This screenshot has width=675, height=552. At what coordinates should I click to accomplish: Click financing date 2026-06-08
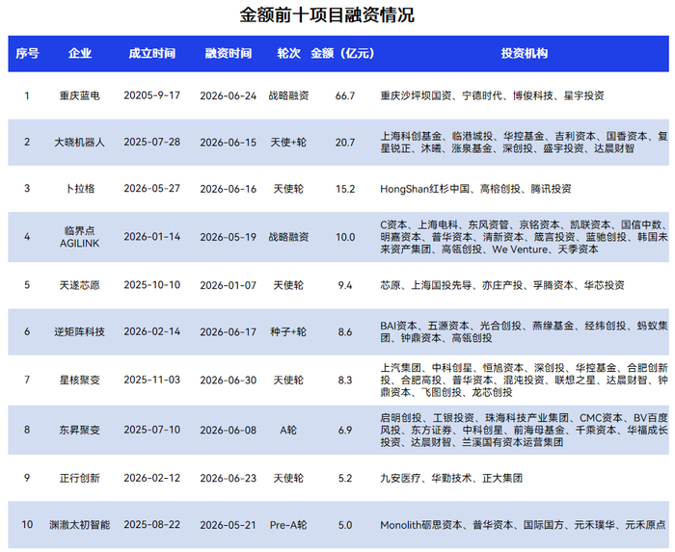click(229, 430)
